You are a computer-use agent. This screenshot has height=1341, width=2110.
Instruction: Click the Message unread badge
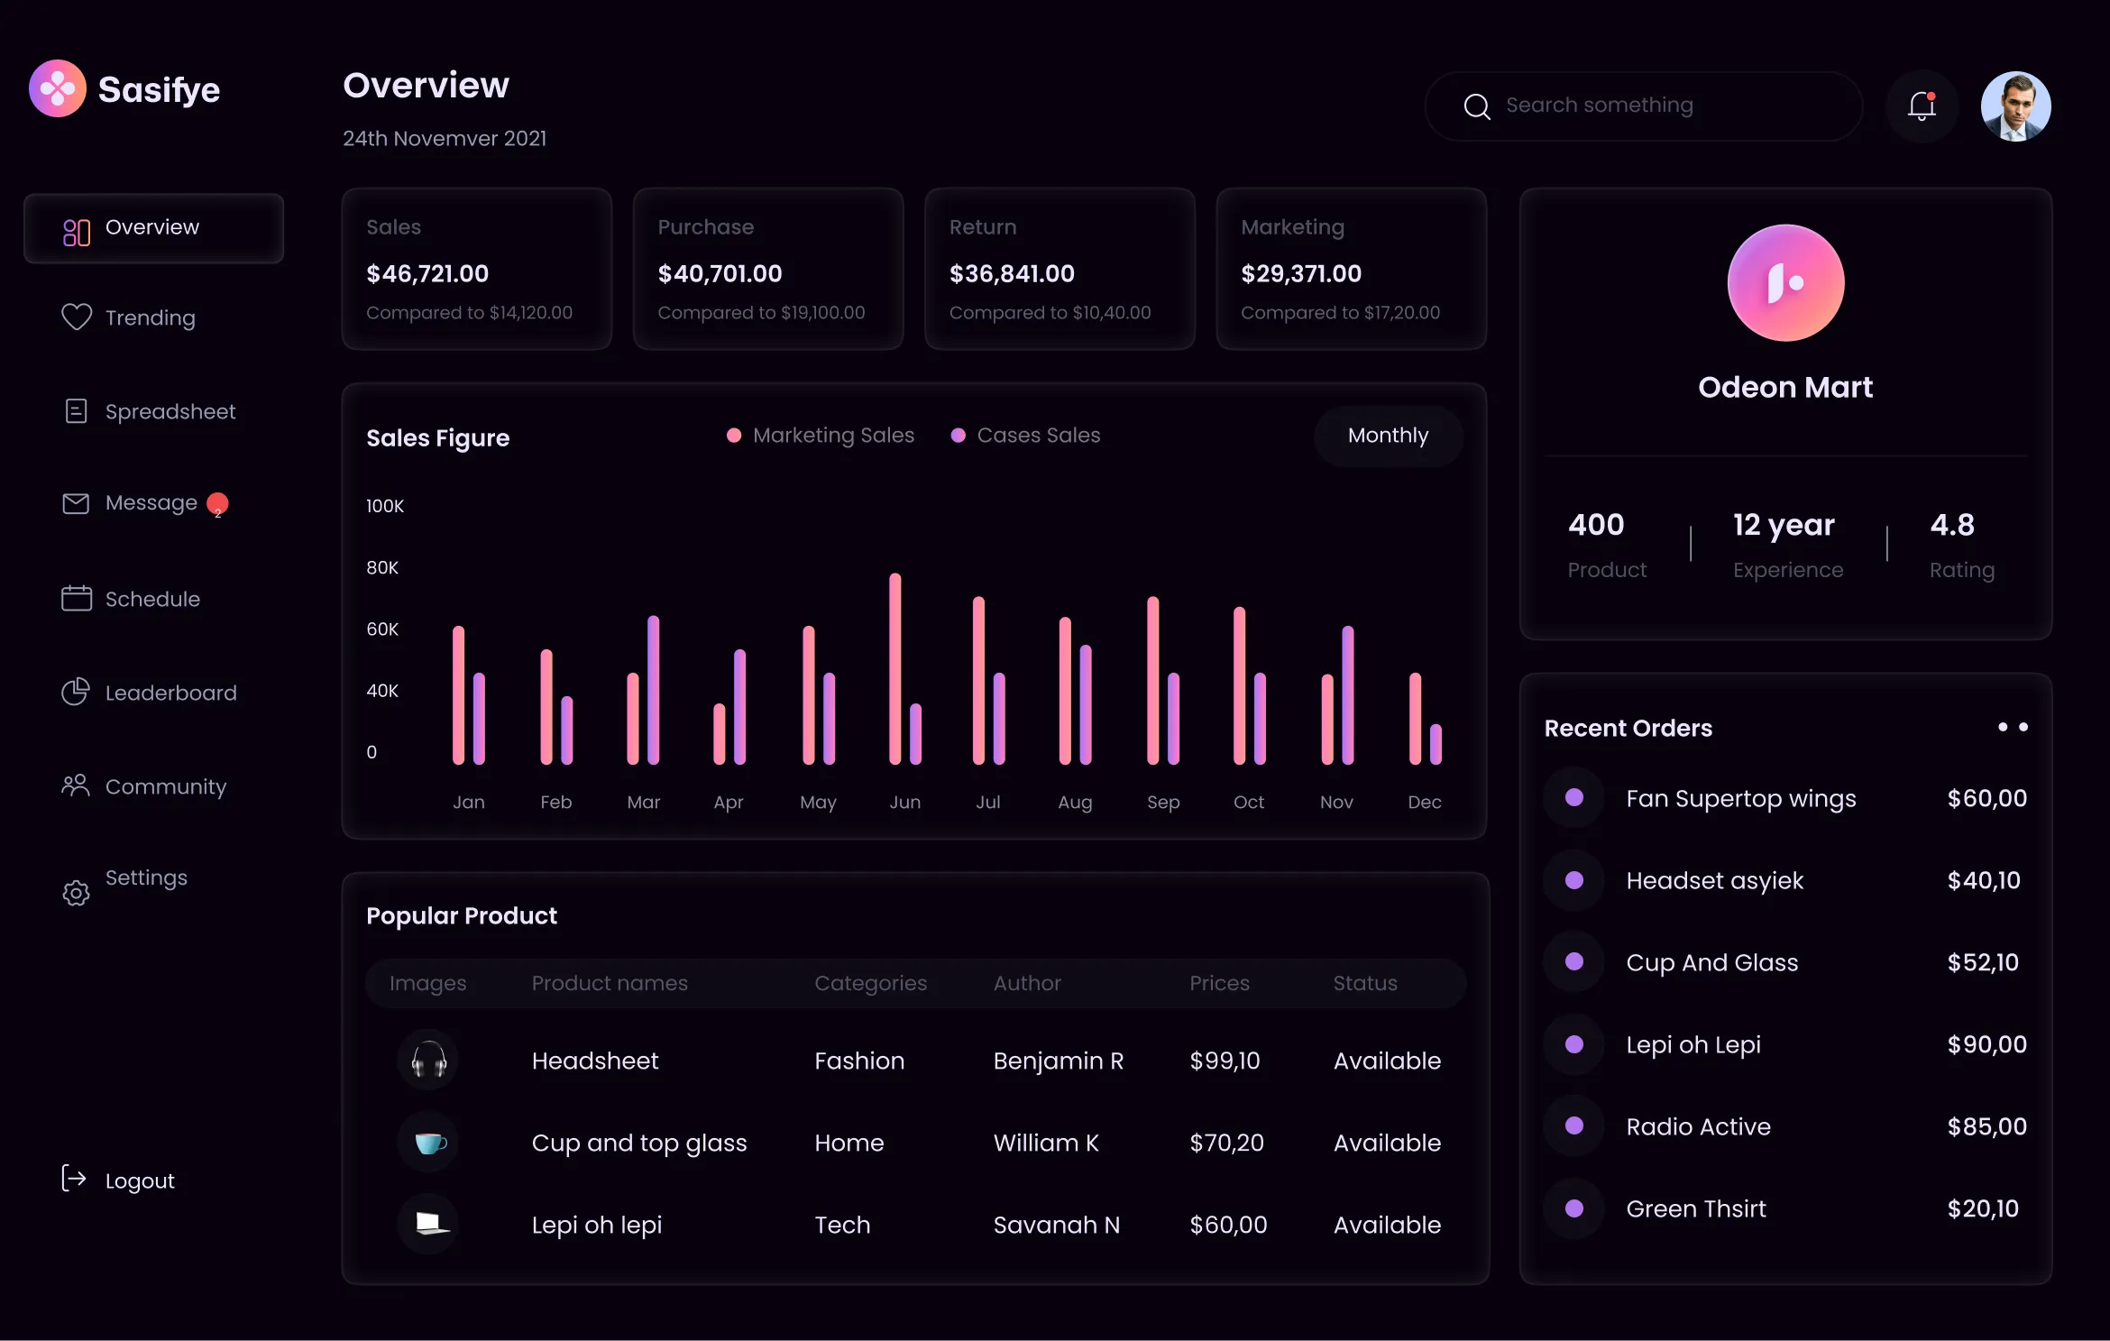[217, 502]
